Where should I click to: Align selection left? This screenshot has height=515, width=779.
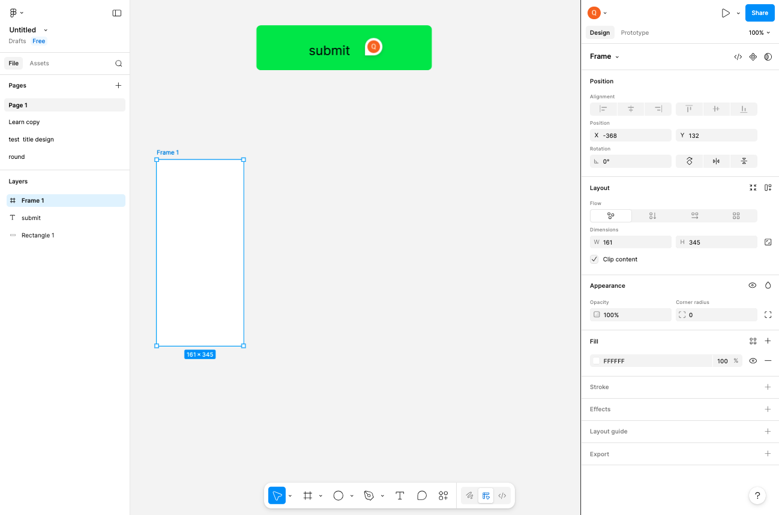click(x=603, y=109)
